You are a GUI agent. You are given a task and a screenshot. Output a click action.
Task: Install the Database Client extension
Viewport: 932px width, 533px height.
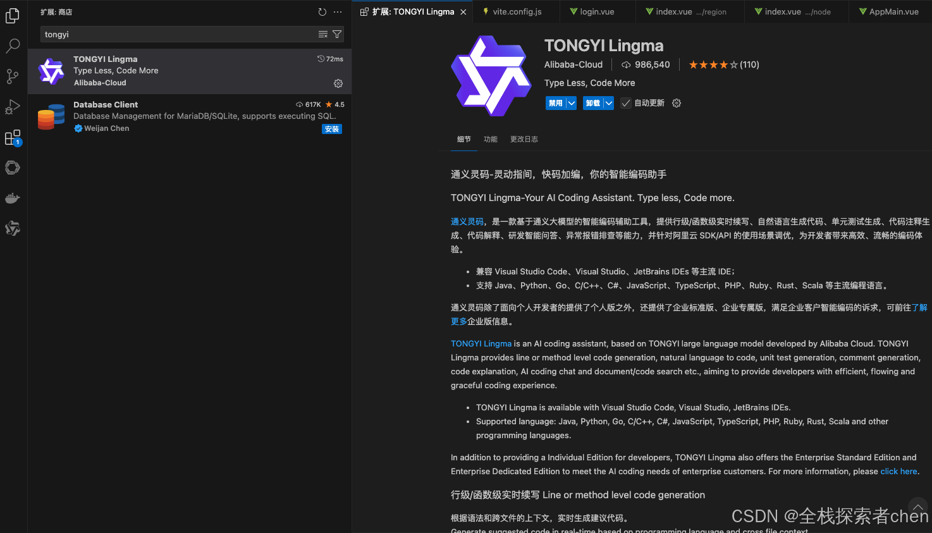tap(332, 129)
